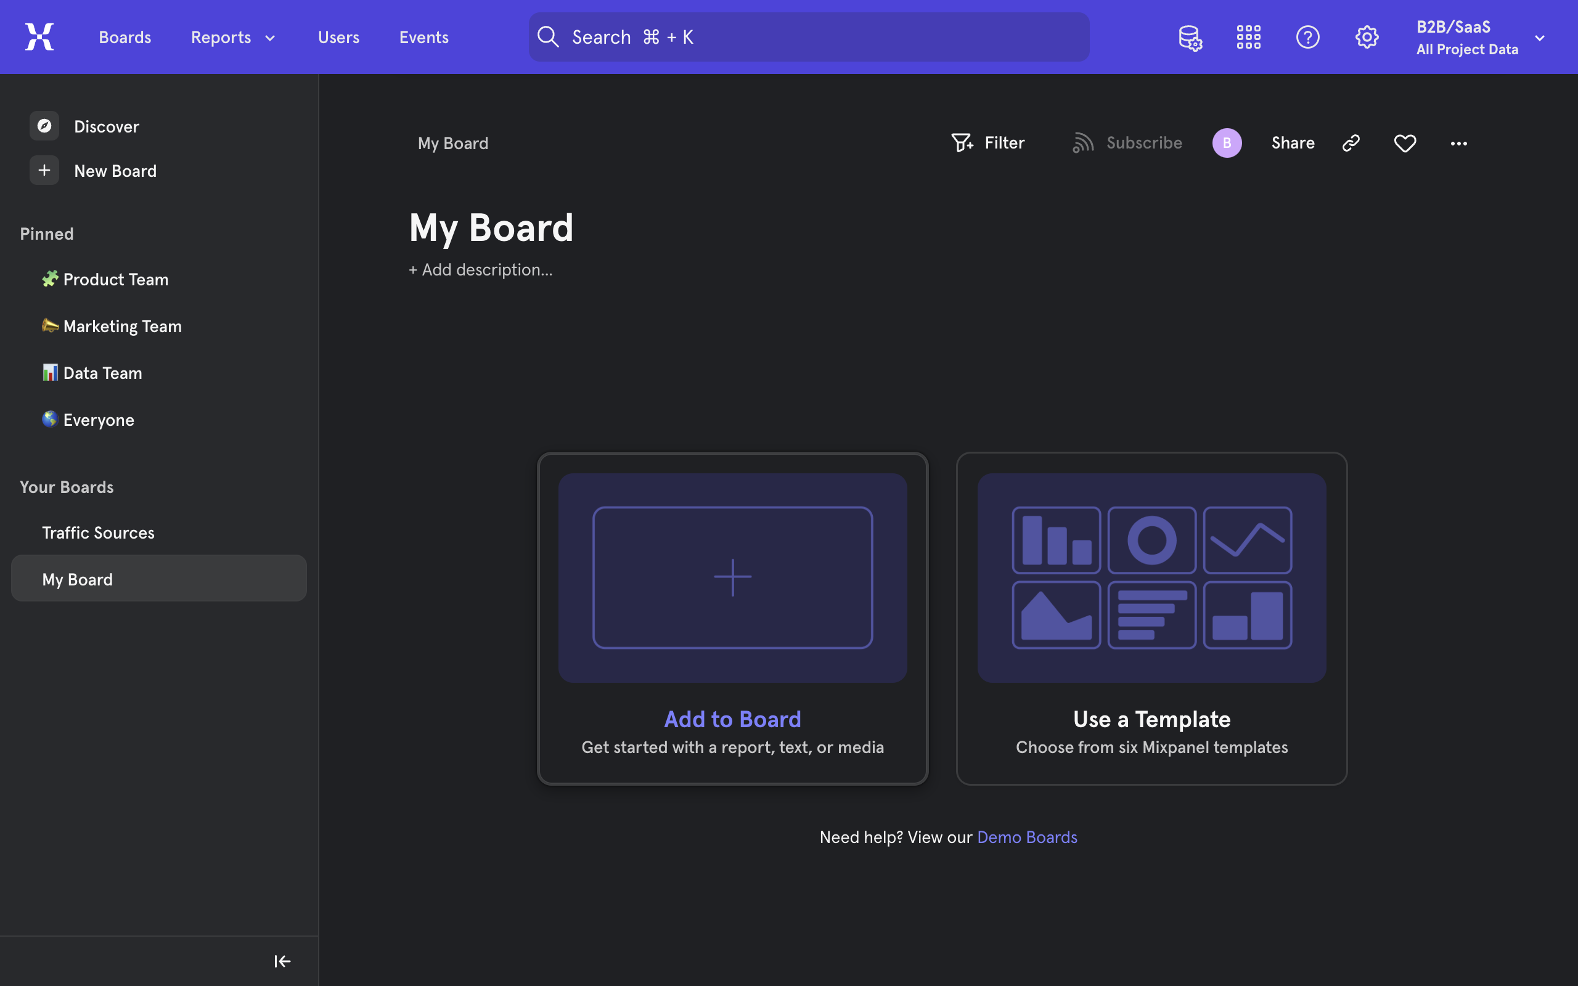Open the settings gear icon
The height and width of the screenshot is (986, 1578).
(1367, 37)
